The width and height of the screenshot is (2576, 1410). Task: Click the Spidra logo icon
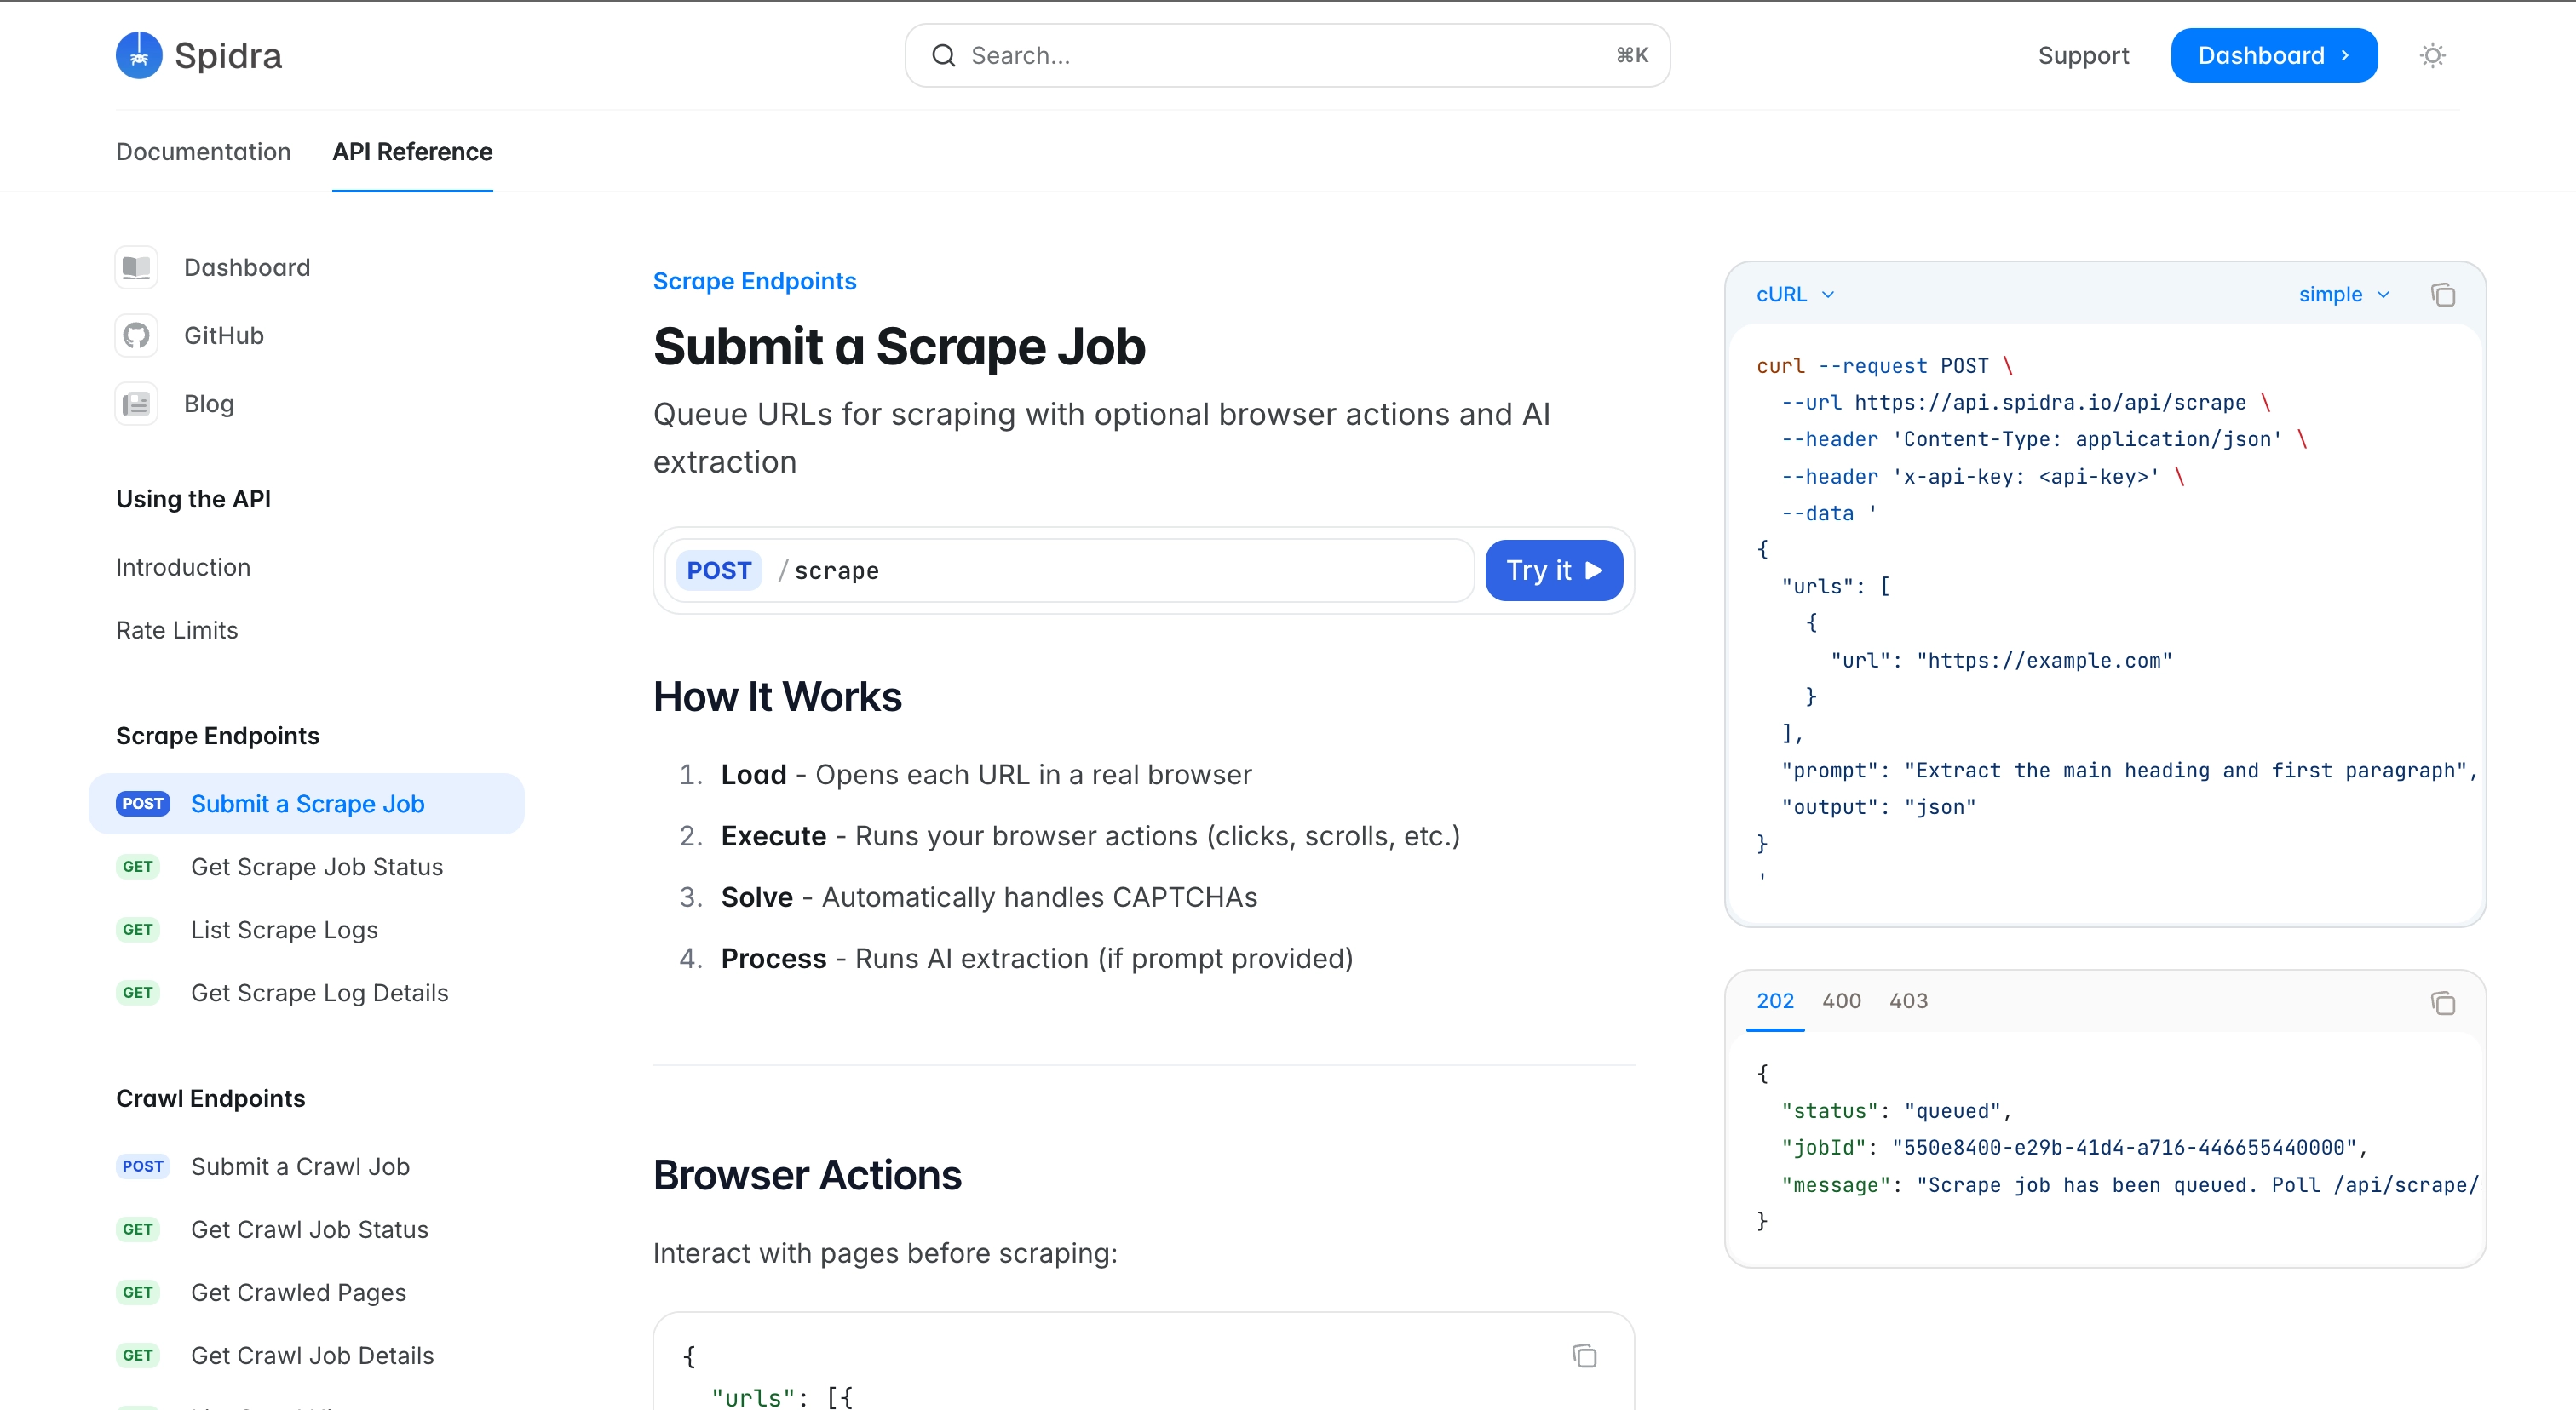click(139, 55)
